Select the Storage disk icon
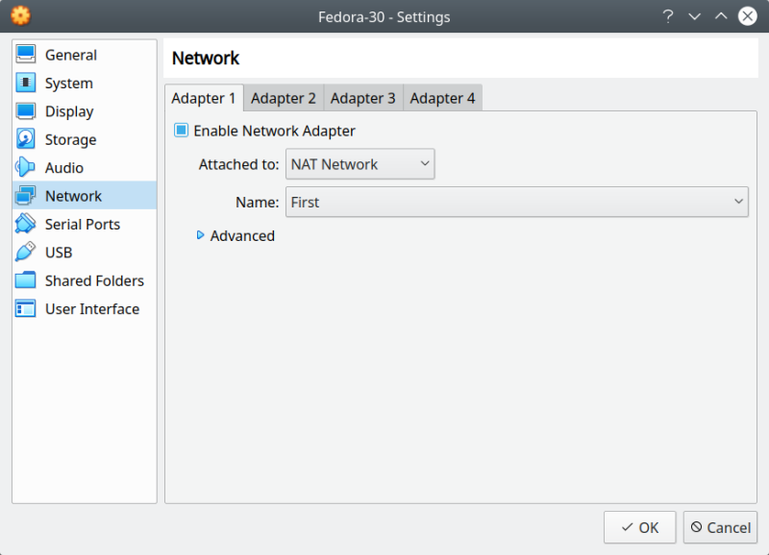The height and width of the screenshot is (555, 769). tap(26, 139)
